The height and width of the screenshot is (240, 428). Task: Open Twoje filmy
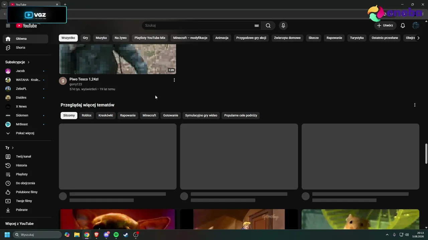pos(25,201)
